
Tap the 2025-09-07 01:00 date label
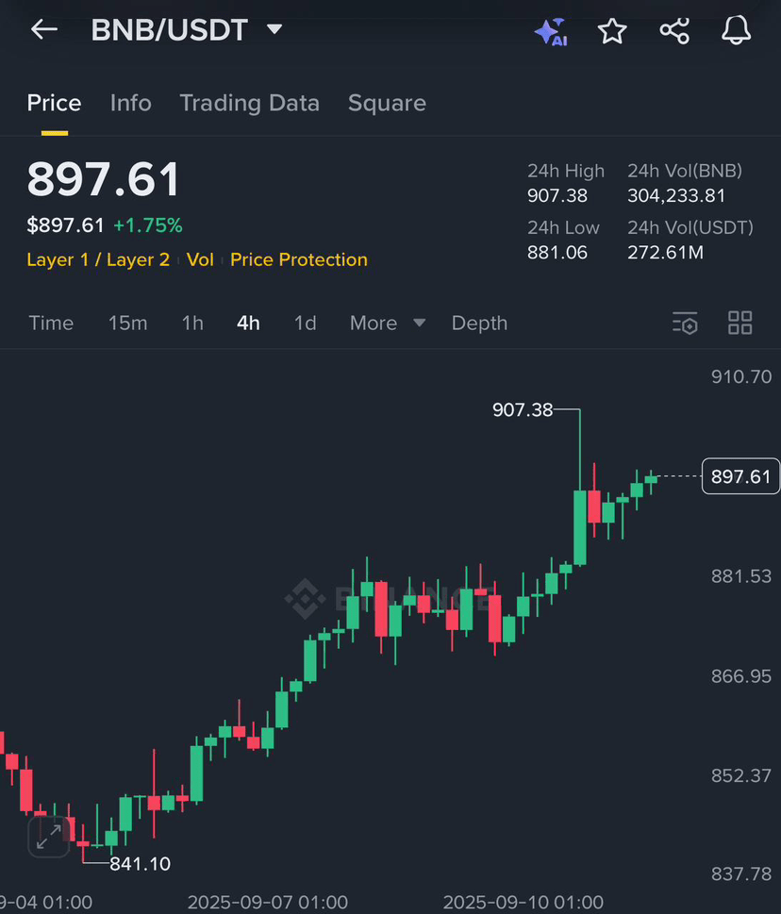point(268,903)
